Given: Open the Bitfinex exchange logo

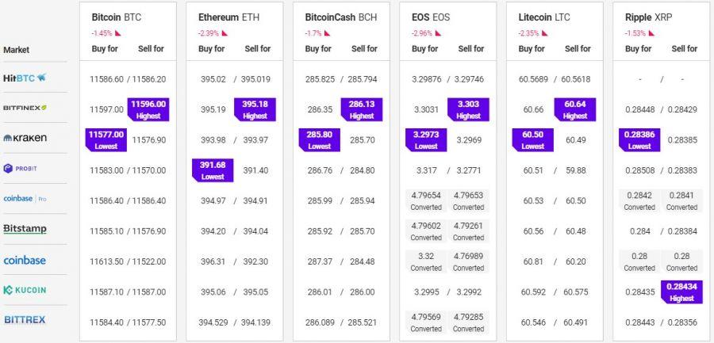Looking at the screenshot, I should pyautogui.click(x=25, y=108).
